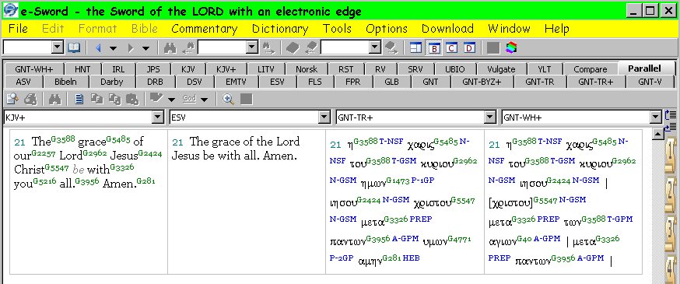680x284 pixels.
Task: Click the gray square icon in main toolbar
Action: 492,47
